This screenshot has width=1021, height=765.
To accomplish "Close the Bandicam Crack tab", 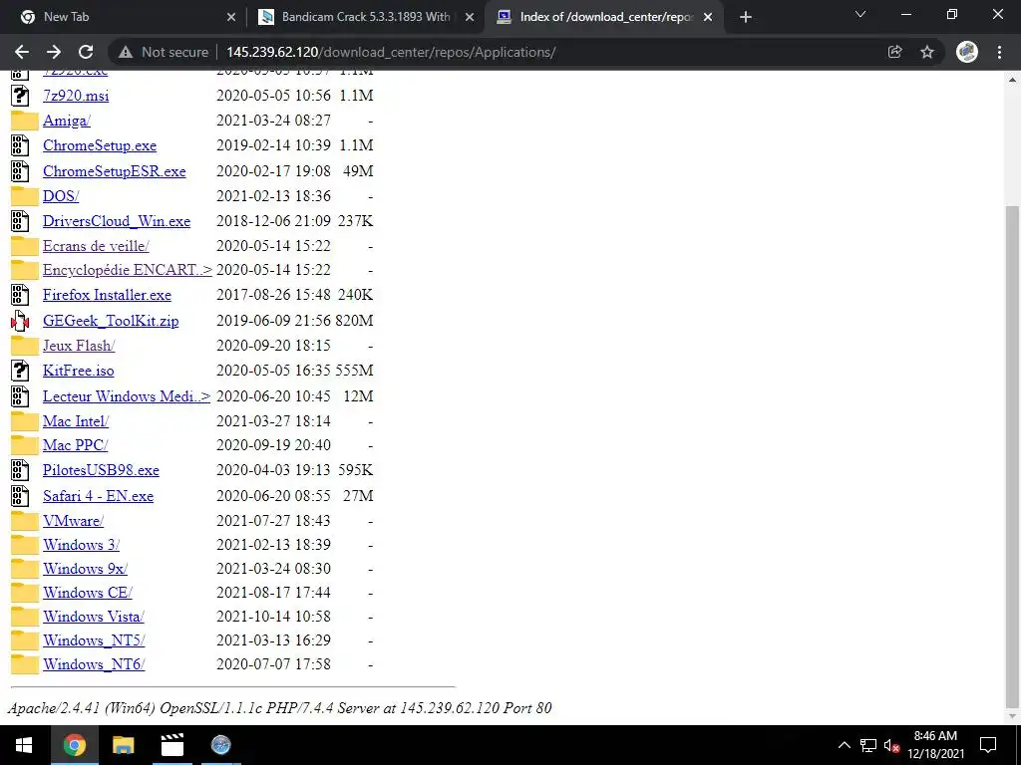I will tap(469, 18).
